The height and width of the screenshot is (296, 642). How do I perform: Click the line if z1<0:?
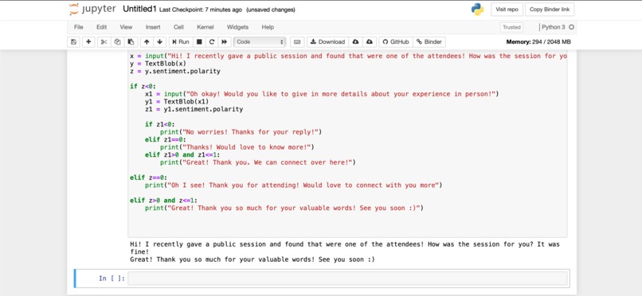tap(159, 124)
